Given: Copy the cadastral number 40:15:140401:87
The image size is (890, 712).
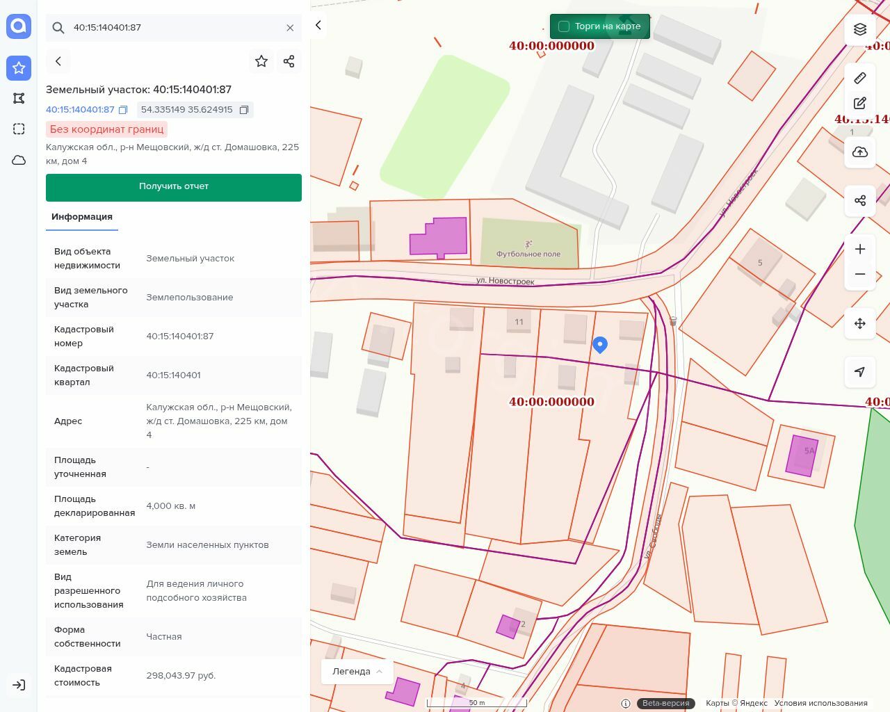Looking at the screenshot, I should pyautogui.click(x=123, y=110).
